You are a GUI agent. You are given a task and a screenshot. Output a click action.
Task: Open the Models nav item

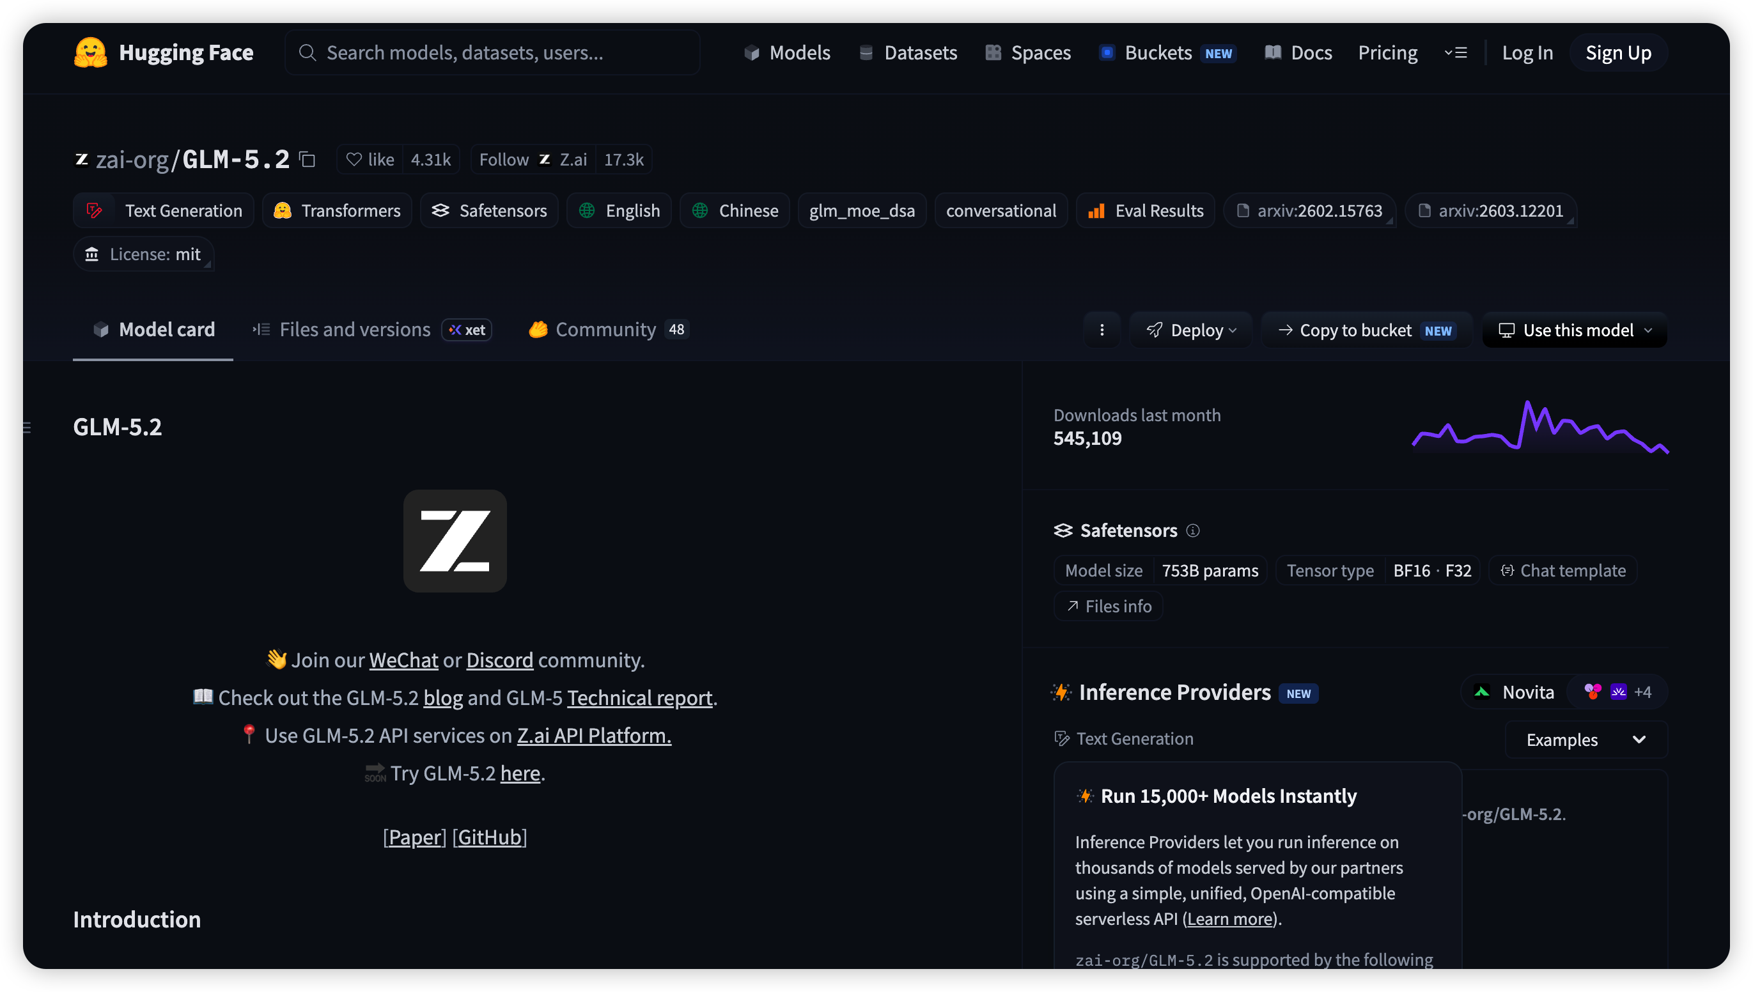pyautogui.click(x=787, y=52)
